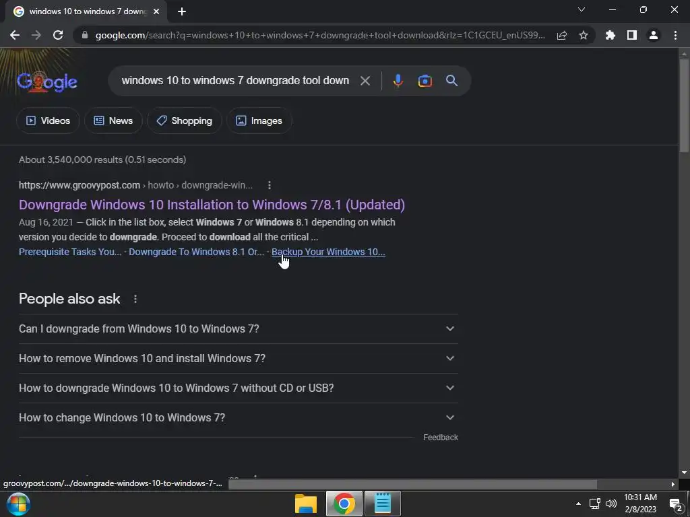The width and height of the screenshot is (690, 517).
Task: Submit search with magnifying glass icon
Action: click(451, 81)
